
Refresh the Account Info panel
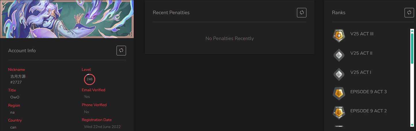click(121, 50)
